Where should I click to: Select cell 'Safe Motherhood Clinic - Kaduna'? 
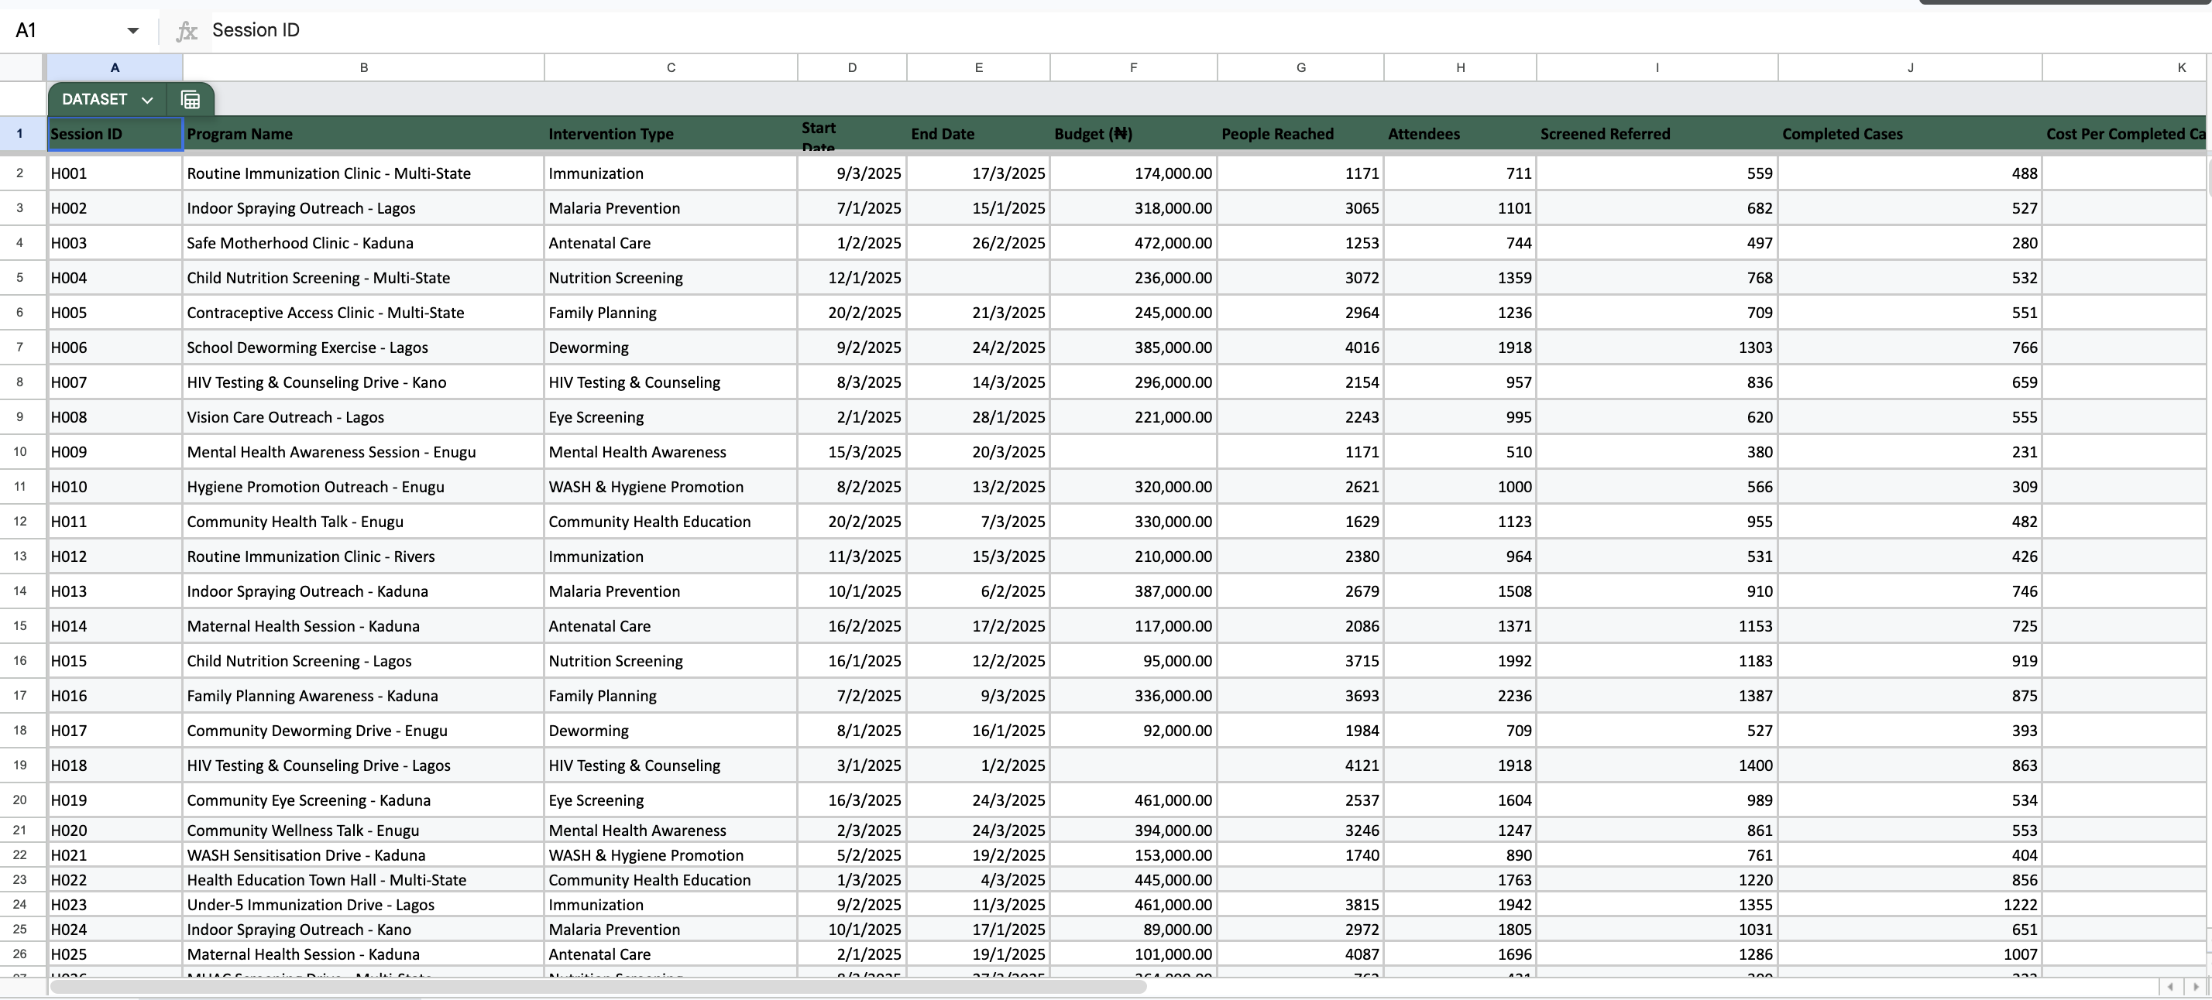[363, 243]
